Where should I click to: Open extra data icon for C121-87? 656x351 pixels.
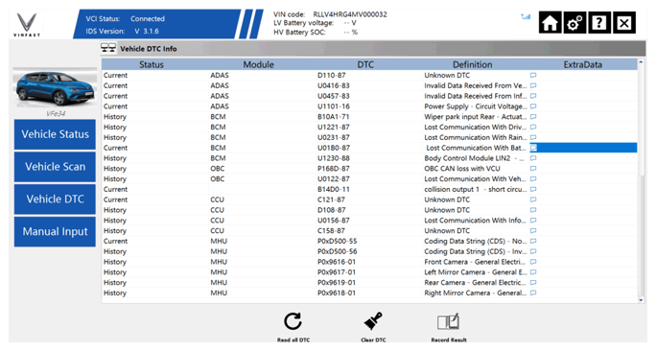[533, 199]
